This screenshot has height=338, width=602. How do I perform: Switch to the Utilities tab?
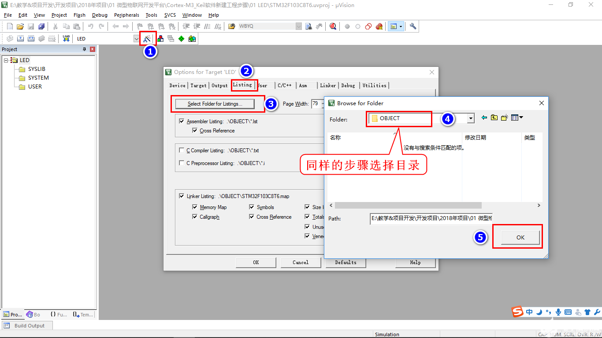pyautogui.click(x=375, y=85)
